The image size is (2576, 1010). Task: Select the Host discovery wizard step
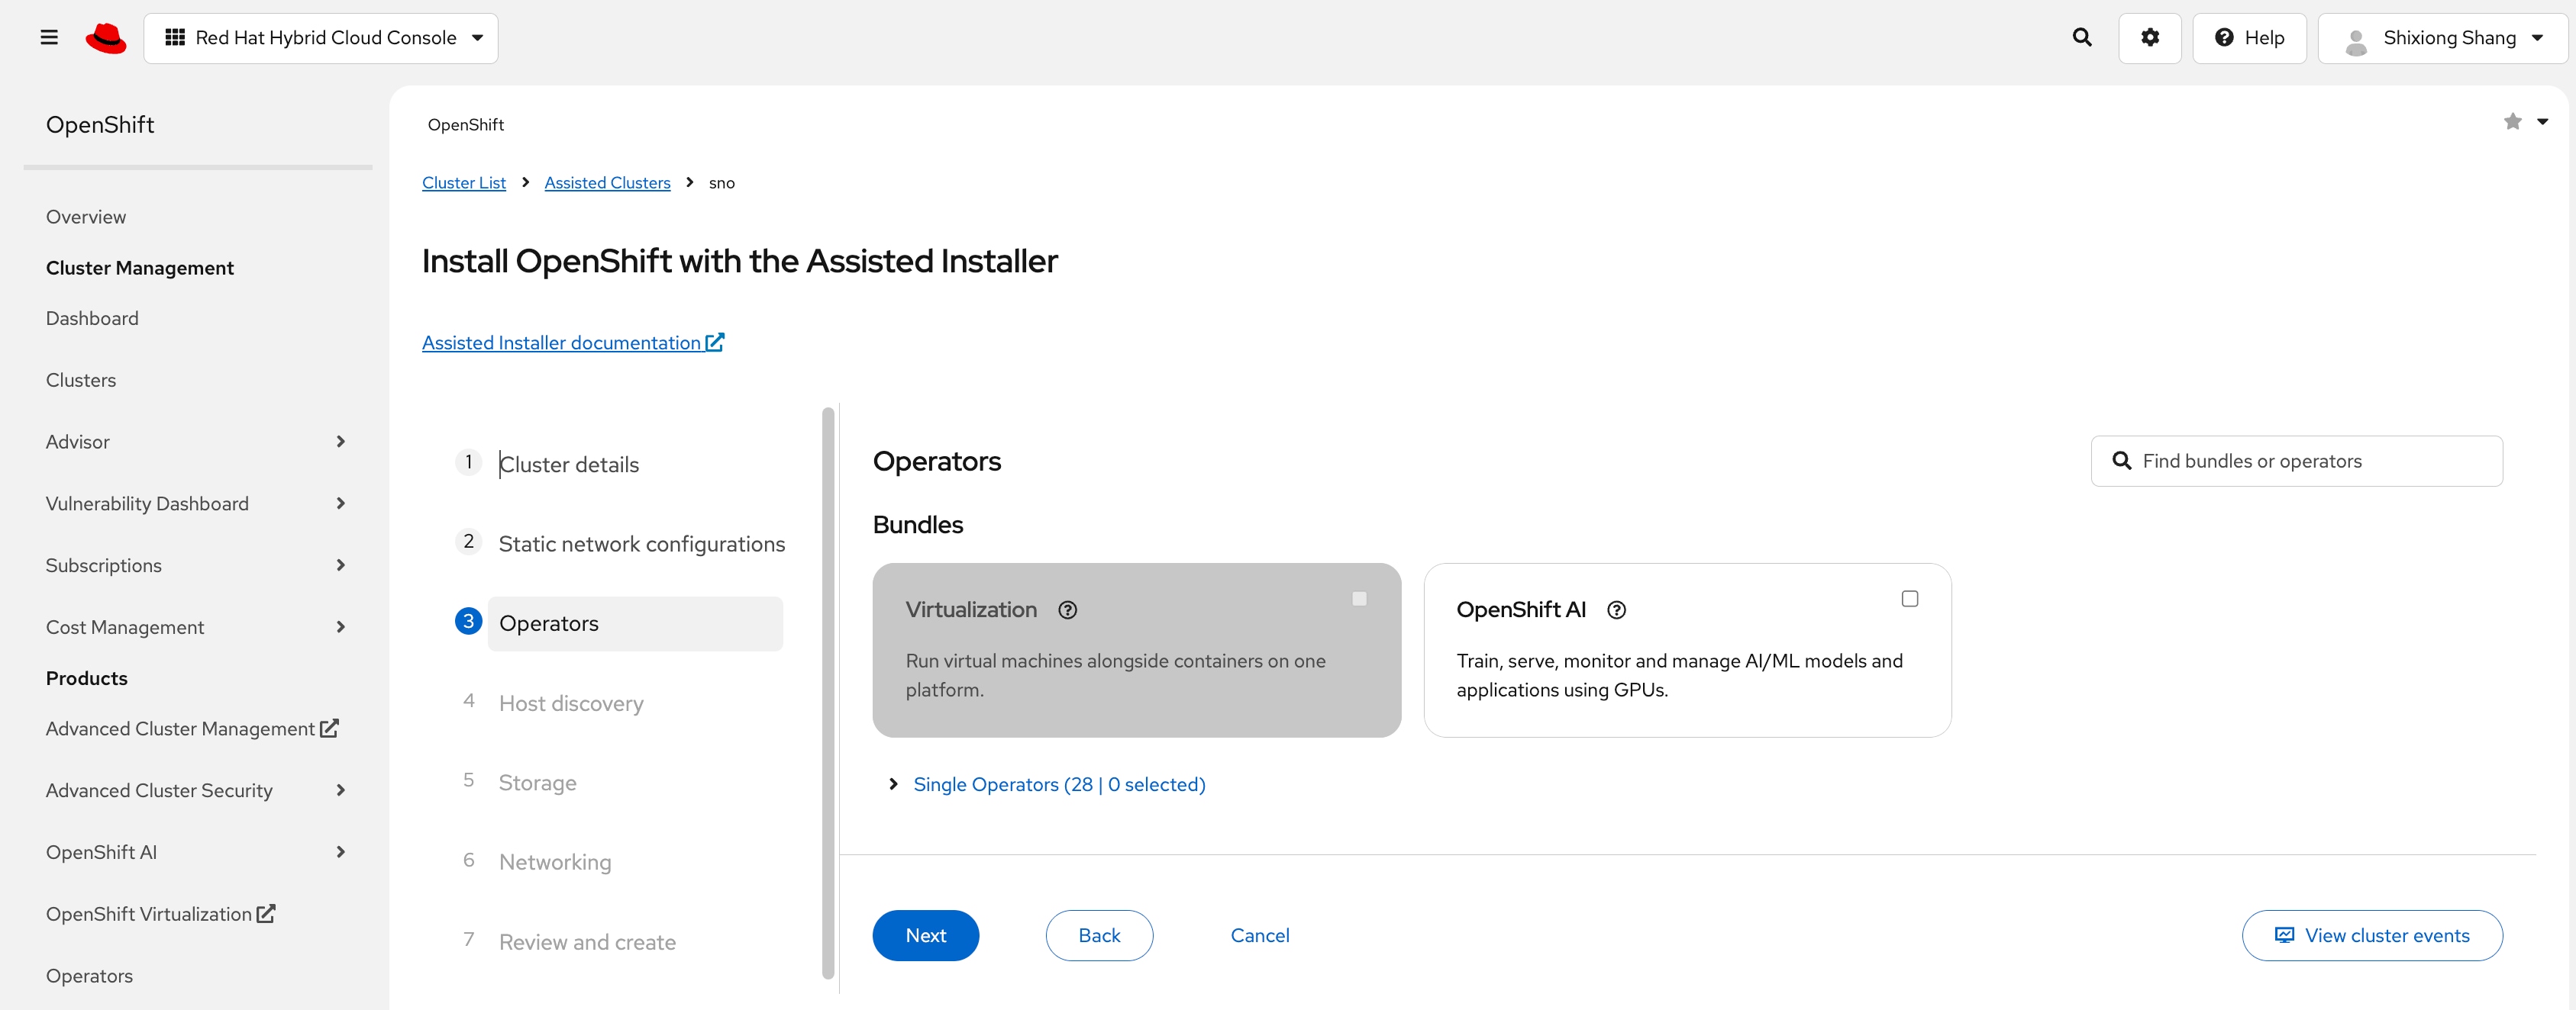pos(571,703)
